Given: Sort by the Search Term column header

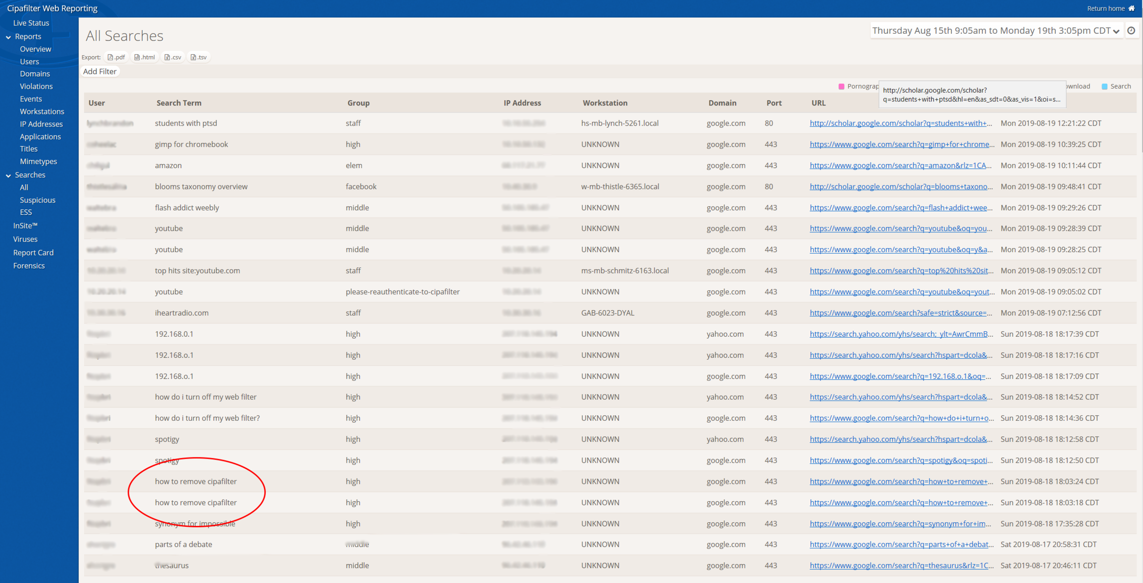Looking at the screenshot, I should [x=179, y=103].
